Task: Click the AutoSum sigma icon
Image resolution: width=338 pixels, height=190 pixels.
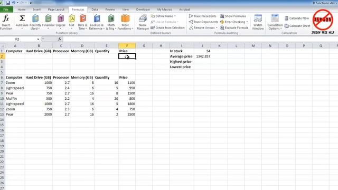Action: [22, 18]
